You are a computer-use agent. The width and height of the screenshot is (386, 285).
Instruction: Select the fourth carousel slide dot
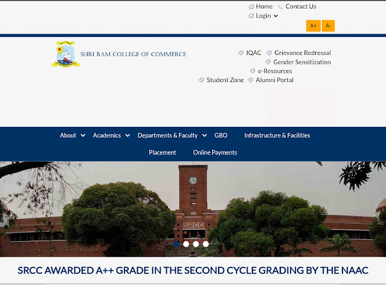[x=206, y=244]
